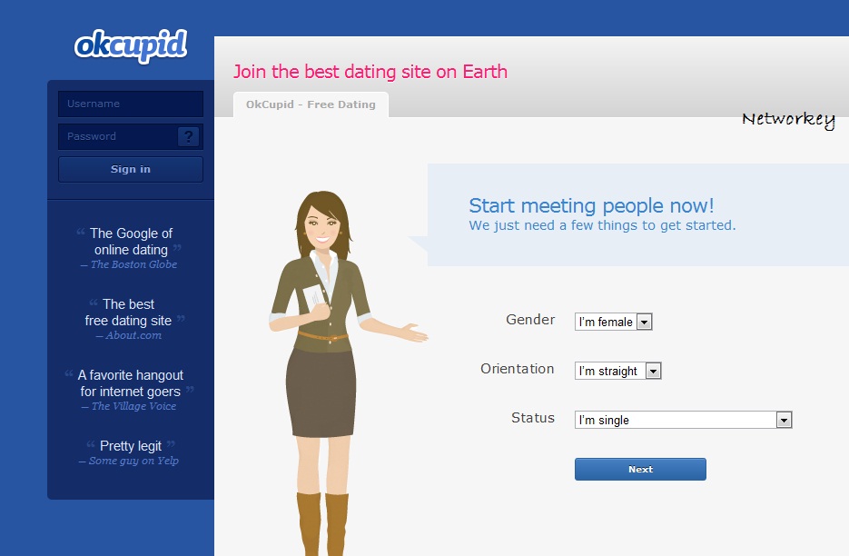Click 'The Google of online dating' quote
Screen dimensions: 849x556
click(x=130, y=242)
